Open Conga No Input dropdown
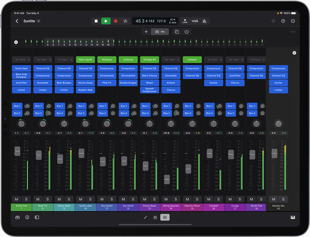 pyautogui.click(x=235, y=60)
